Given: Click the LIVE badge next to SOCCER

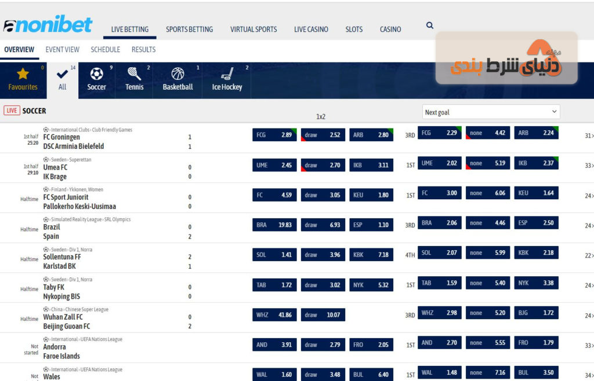Looking at the screenshot, I should 12,111.
